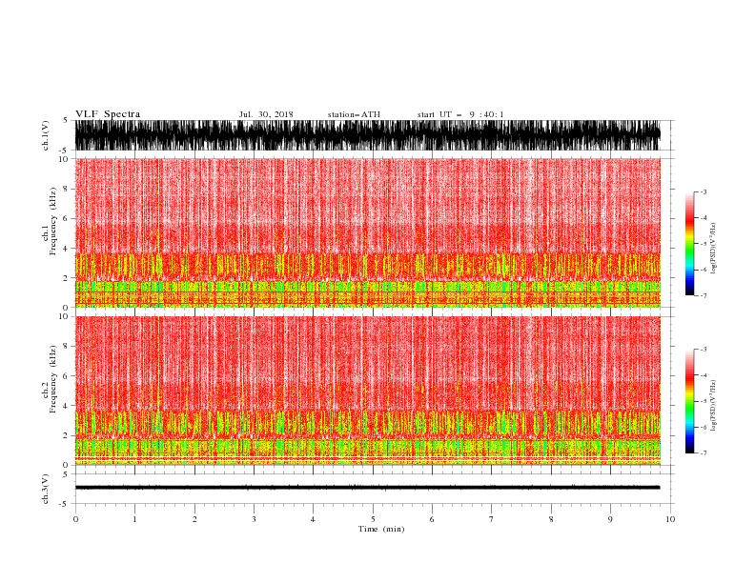This screenshot has width=755, height=583.
Task: Click time axis tick label "8"
Action: pyautogui.click(x=551, y=519)
